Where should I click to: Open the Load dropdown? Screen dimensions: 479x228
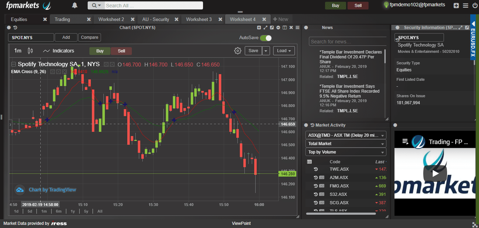click(284, 51)
